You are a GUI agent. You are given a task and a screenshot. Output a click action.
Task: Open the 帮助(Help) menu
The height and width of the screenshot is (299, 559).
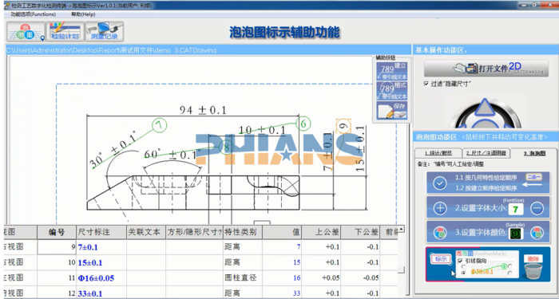[83, 14]
